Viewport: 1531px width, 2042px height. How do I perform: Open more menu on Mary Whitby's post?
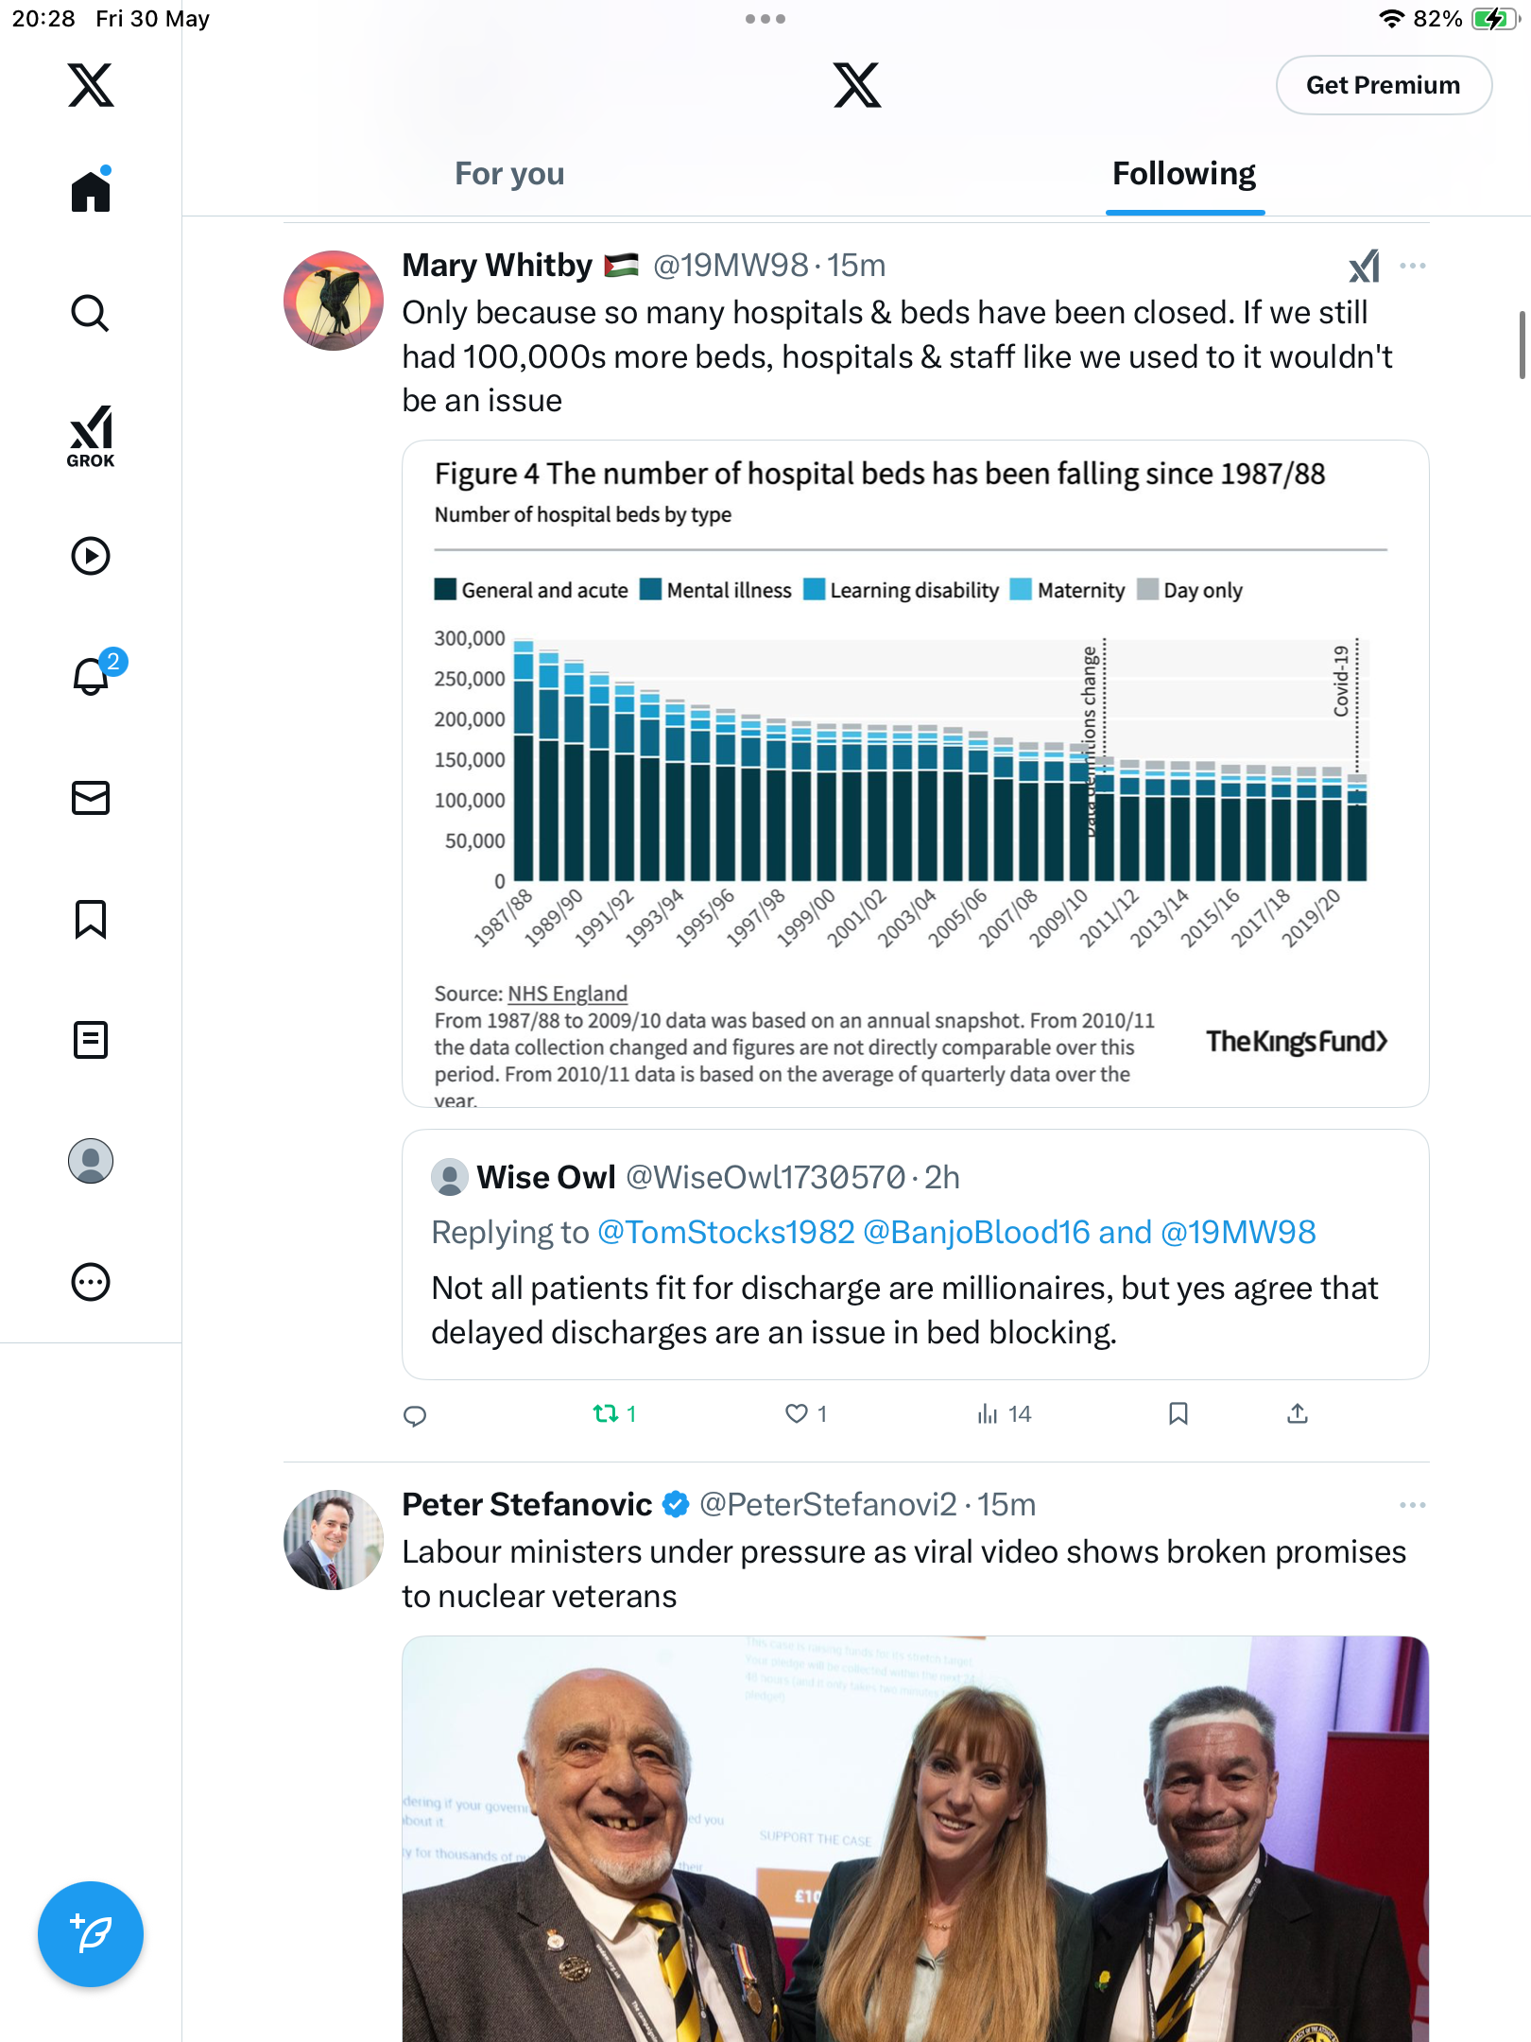(1413, 266)
